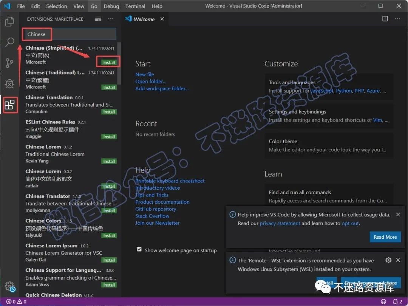Open GitHub repository link
Image resolution: width=408 pixels, height=306 pixels.
tap(156, 209)
